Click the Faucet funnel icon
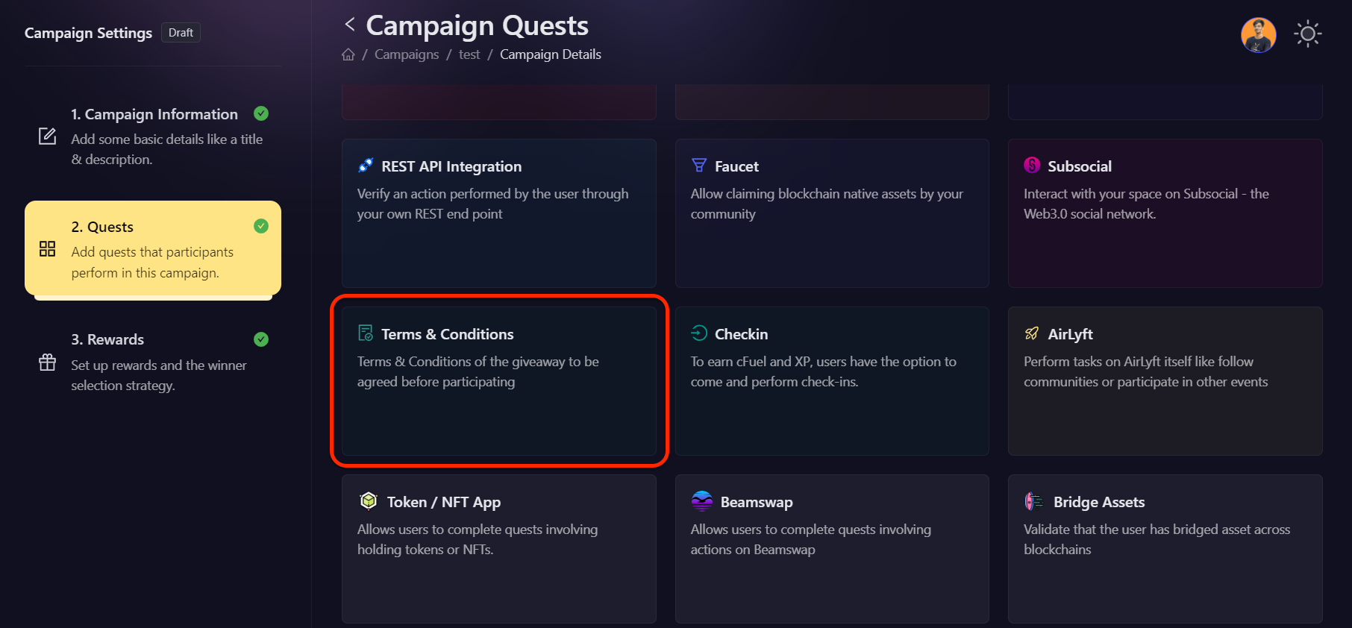The height and width of the screenshot is (628, 1352). [x=700, y=166]
